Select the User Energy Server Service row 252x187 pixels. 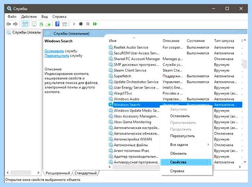pos(175,88)
